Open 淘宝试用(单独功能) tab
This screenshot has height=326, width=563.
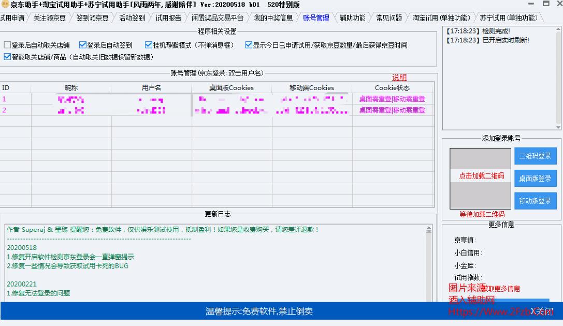point(441,18)
